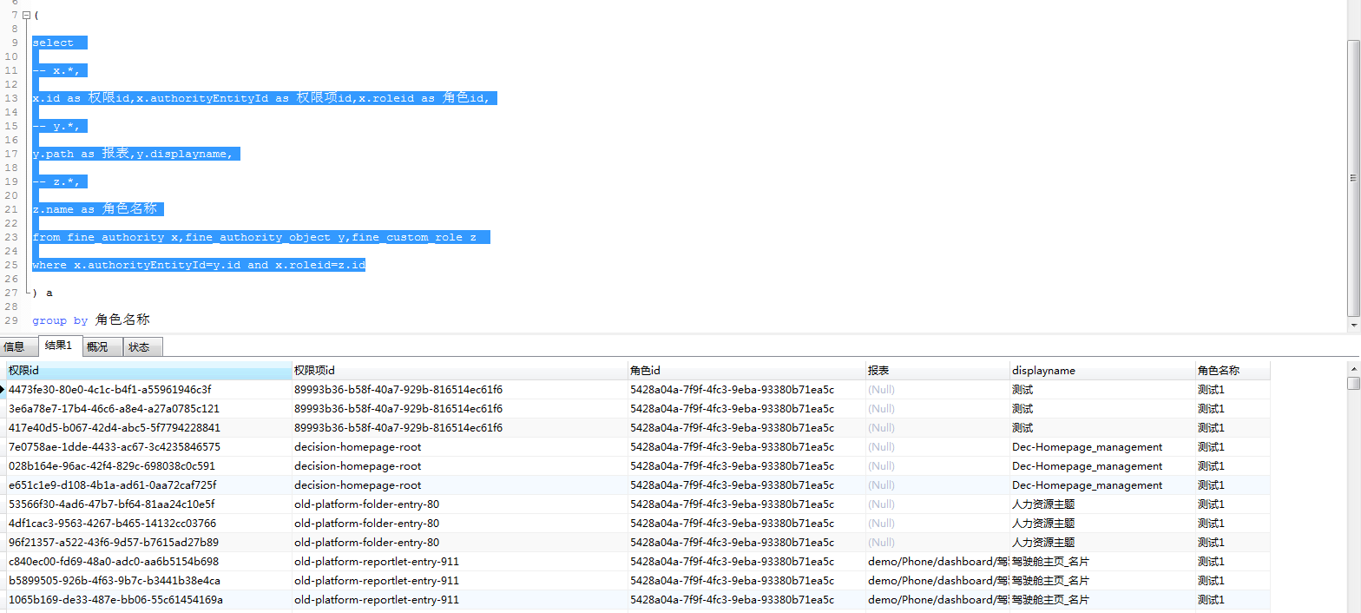This screenshot has height=613, width=1361.
Task: Select cell 028b164e-96ac-42f4-829c-698038c0c591
Action: pyautogui.click(x=149, y=466)
